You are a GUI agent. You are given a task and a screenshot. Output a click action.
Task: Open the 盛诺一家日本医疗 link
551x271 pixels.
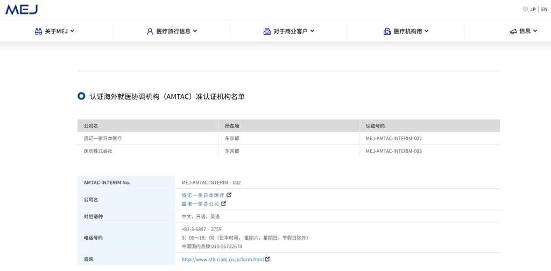point(203,195)
